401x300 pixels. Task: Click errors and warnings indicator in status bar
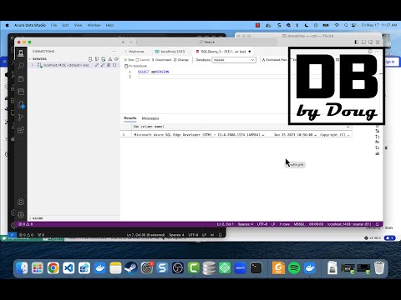[26, 224]
